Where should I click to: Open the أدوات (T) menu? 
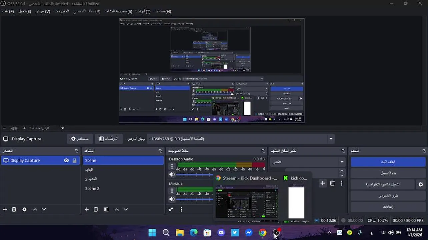143,11
